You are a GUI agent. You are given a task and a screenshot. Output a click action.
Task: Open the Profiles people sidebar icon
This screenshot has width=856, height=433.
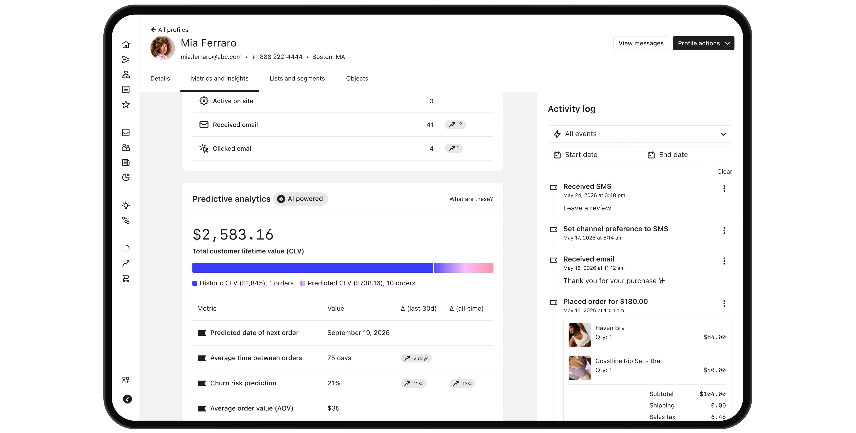[126, 147]
